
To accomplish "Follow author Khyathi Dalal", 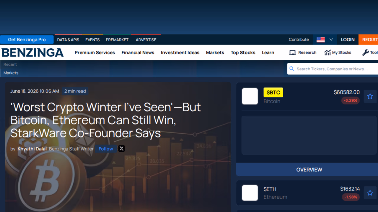I will point(106,149).
